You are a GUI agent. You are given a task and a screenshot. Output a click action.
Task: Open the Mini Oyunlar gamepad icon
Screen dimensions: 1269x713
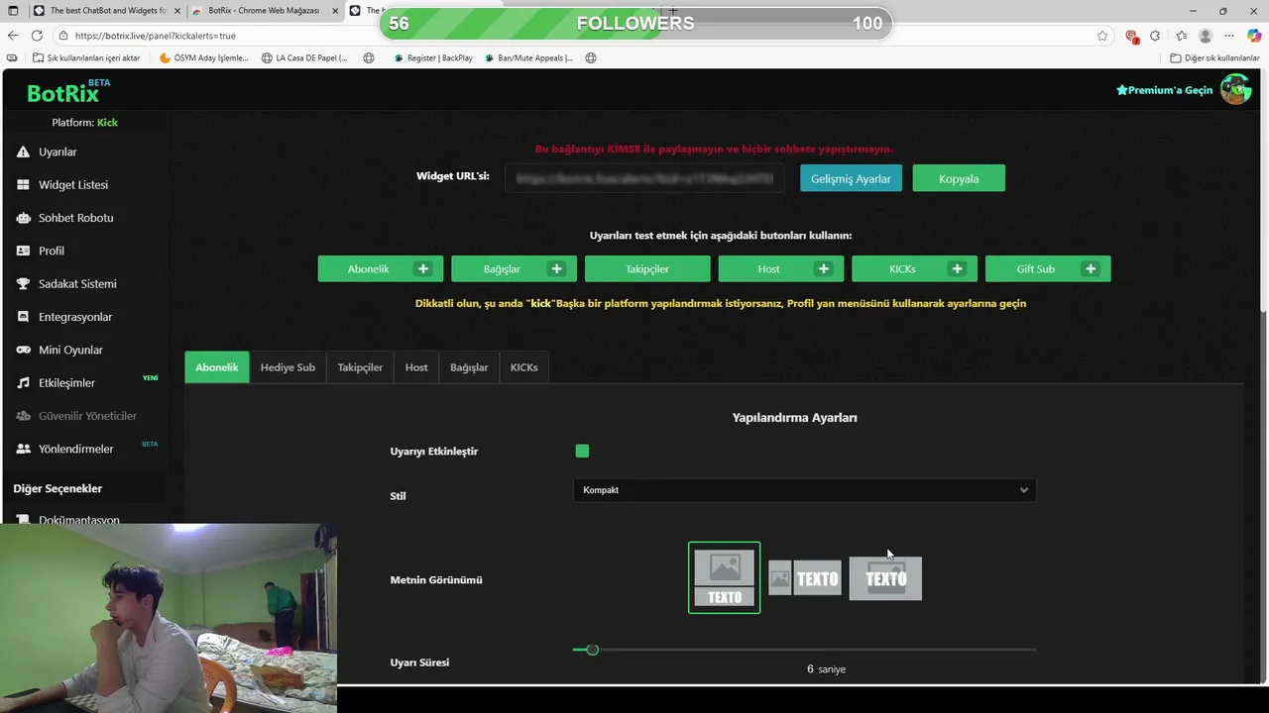click(x=24, y=350)
